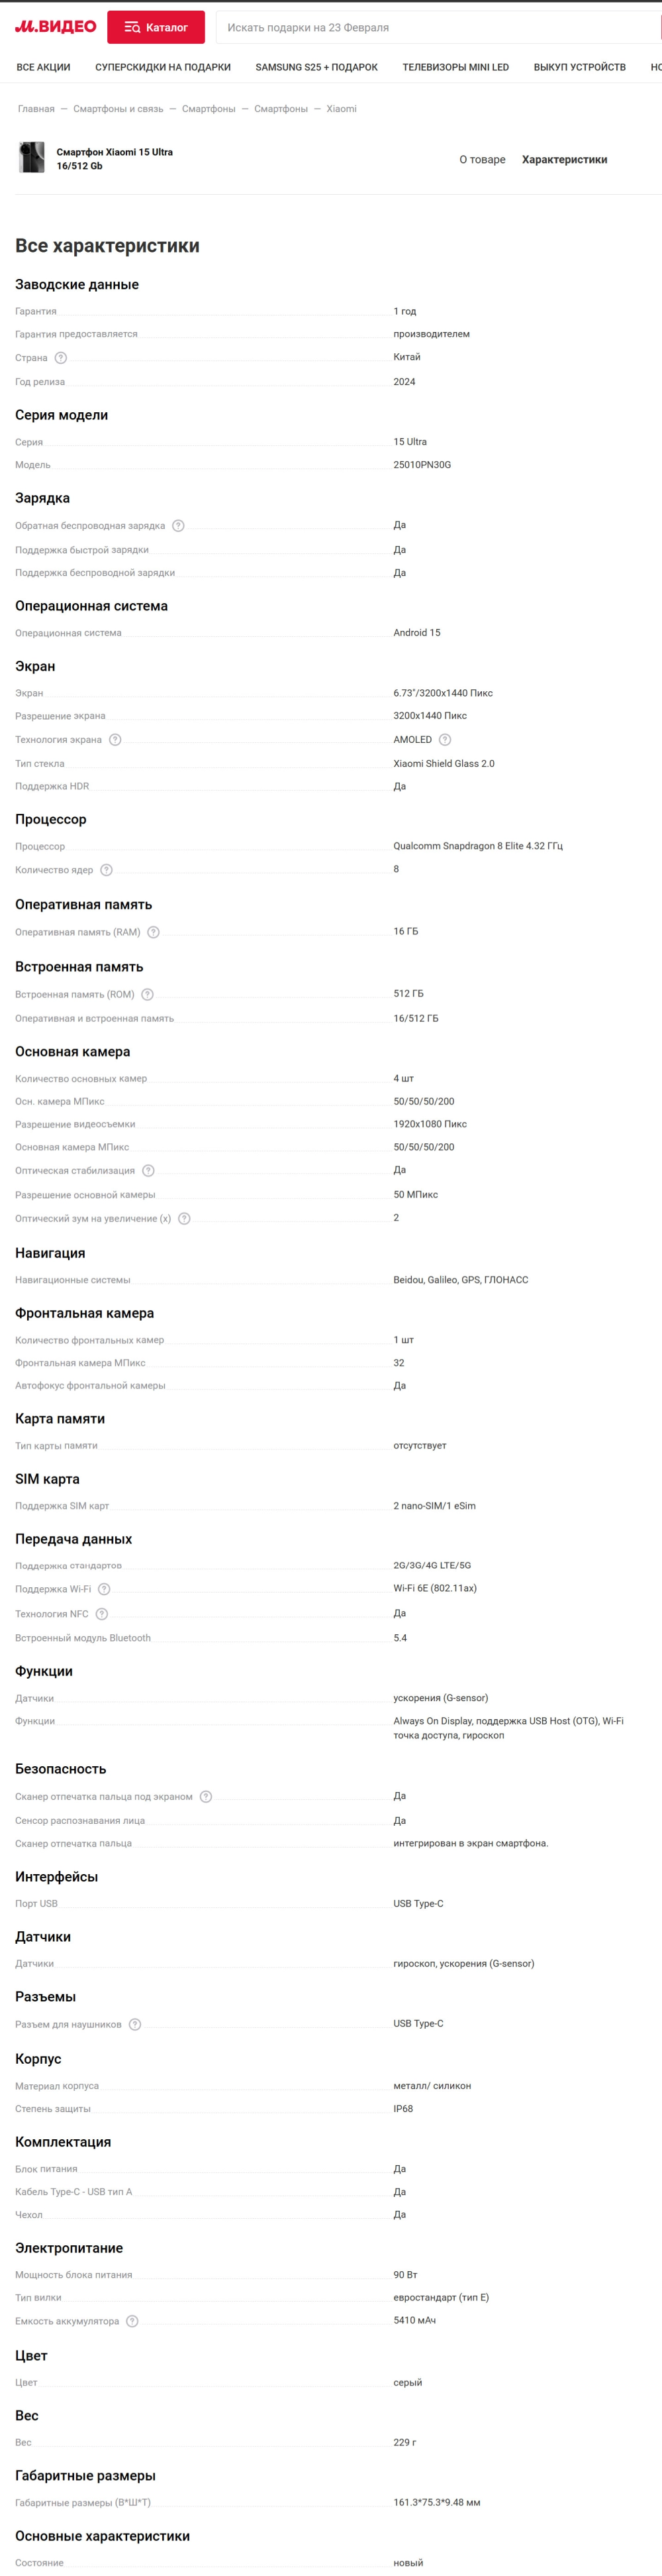Show help tooltip for Страна
Image resolution: width=662 pixels, height=2576 pixels.
(x=61, y=358)
